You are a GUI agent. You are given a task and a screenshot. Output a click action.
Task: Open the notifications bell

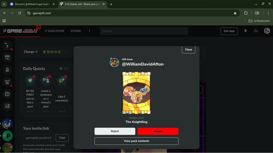point(245,31)
